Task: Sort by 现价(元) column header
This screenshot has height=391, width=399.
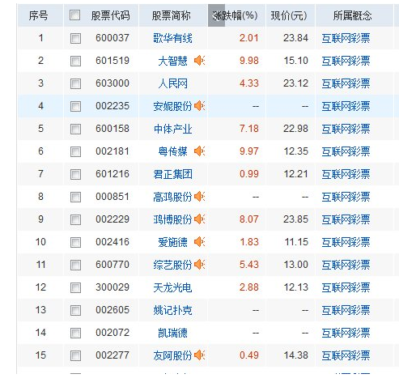Action: click(289, 15)
